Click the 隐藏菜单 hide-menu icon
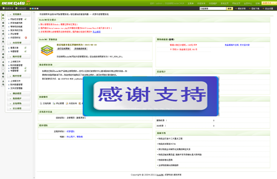 pos(3,8)
